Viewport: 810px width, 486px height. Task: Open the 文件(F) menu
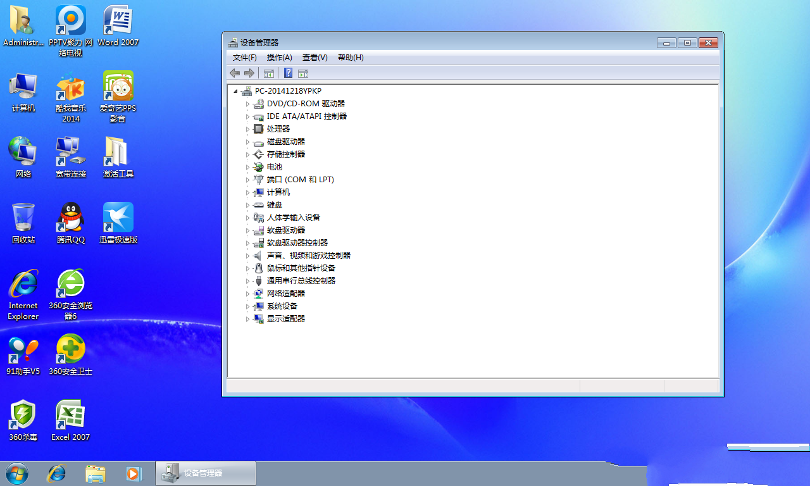pos(244,58)
